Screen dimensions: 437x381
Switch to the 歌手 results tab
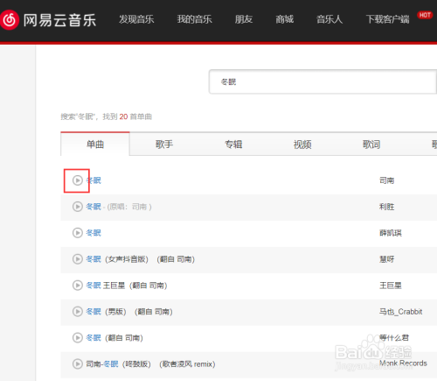coord(164,145)
